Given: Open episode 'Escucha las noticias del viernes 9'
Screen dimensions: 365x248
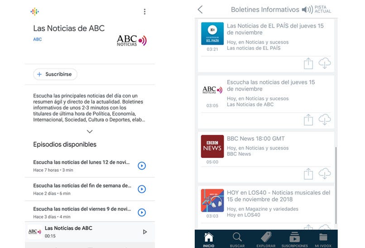Looking at the screenshot, I should click(82, 209).
